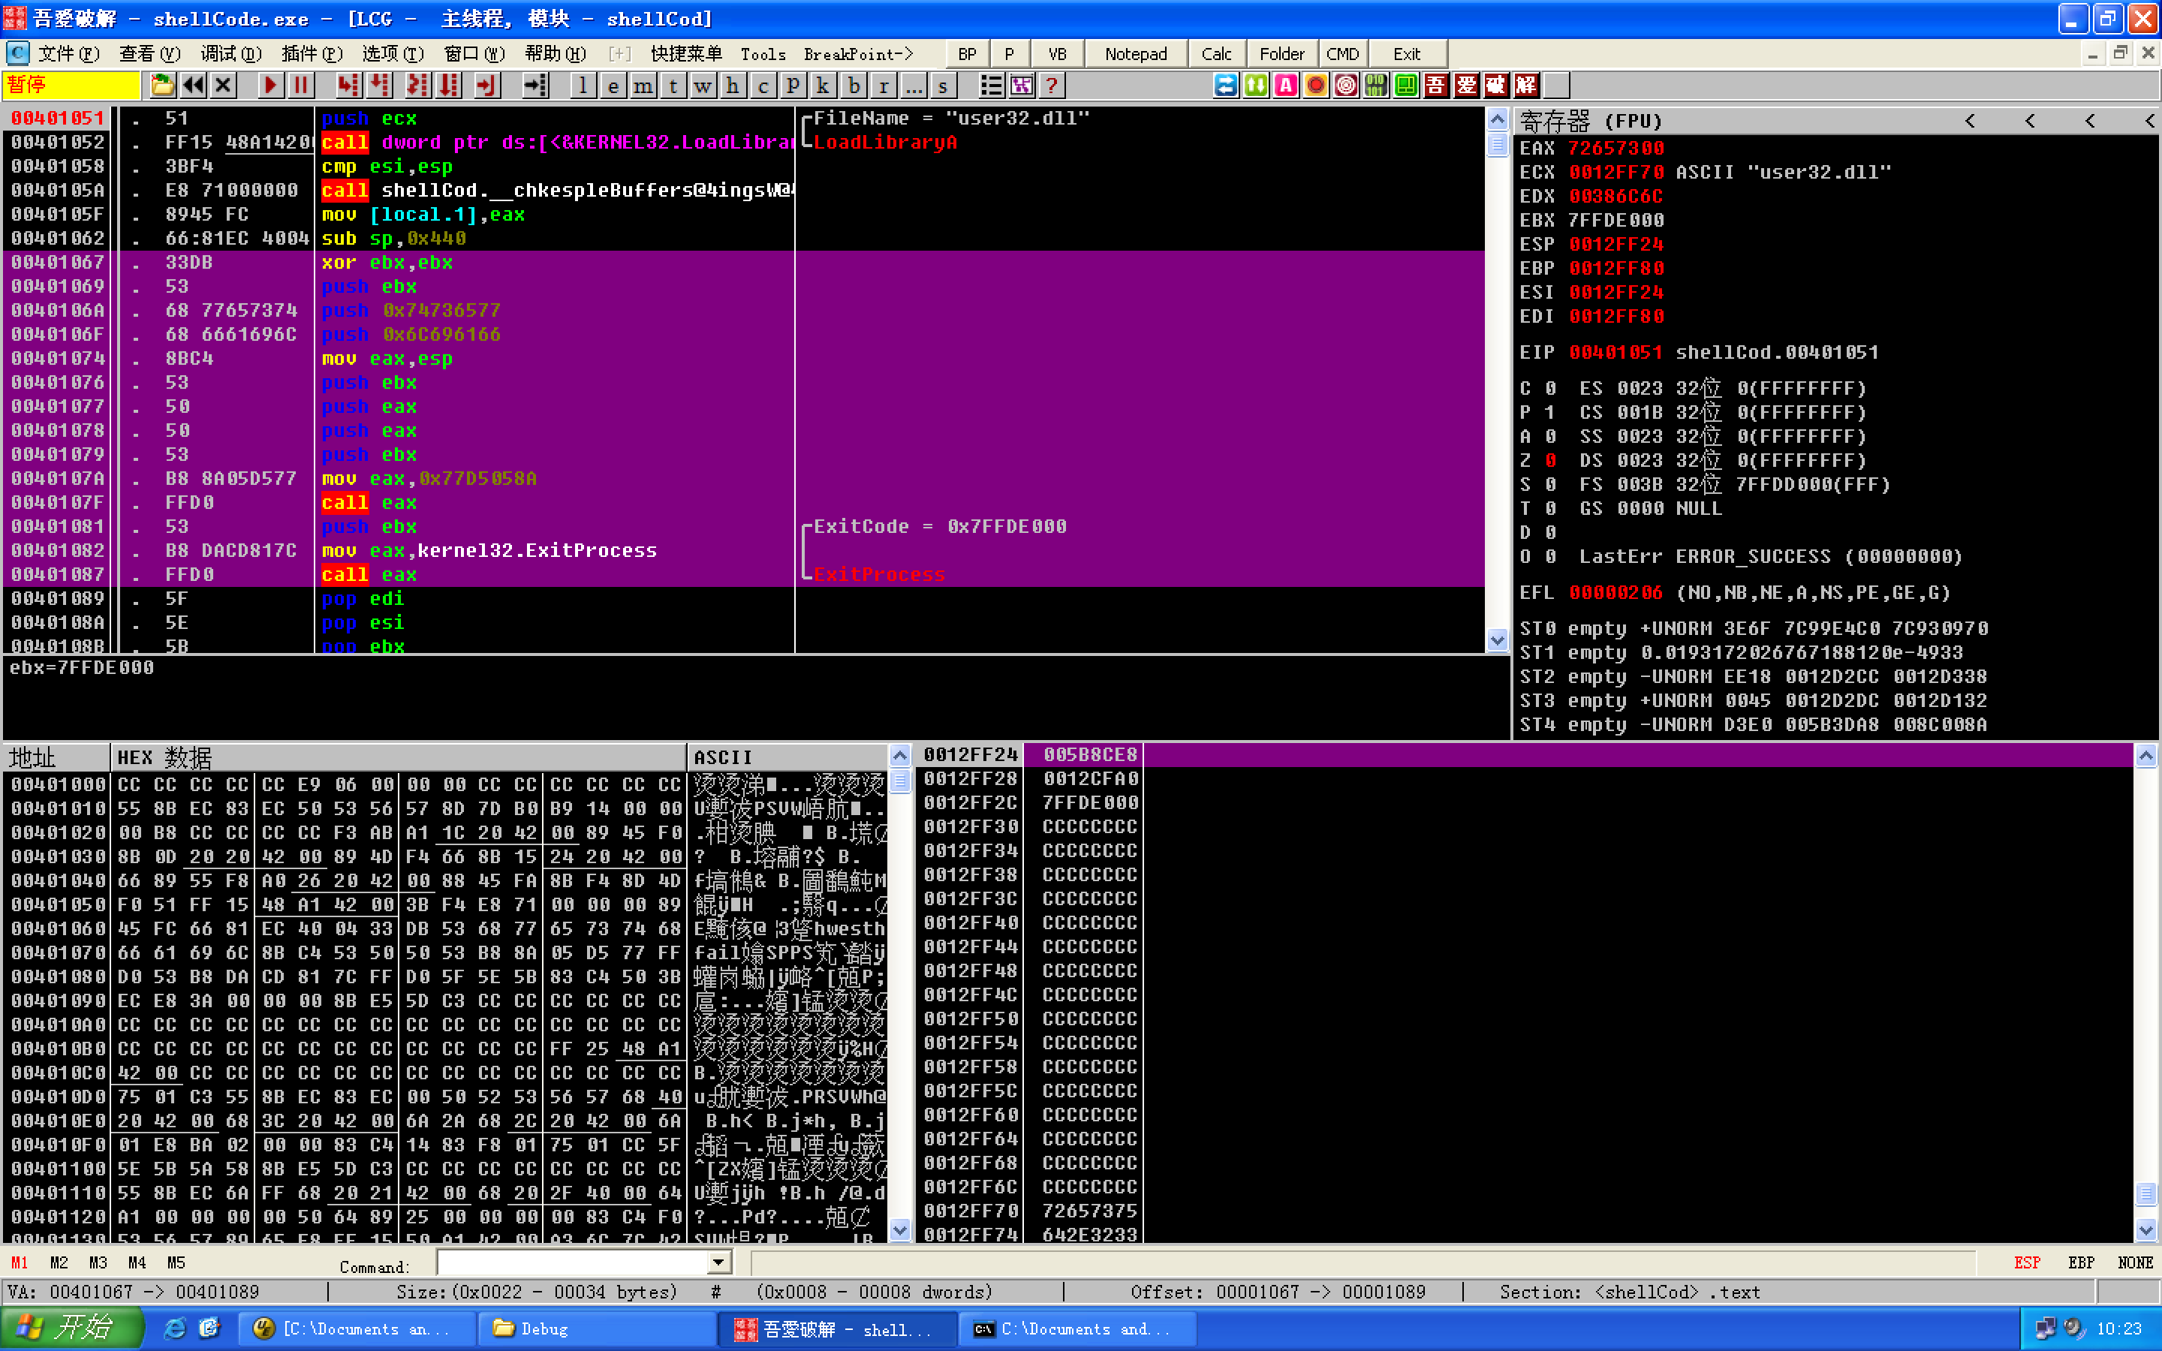Viewport: 2162px width, 1351px height.
Task: Click the Pause execution icon
Action: click(301, 86)
